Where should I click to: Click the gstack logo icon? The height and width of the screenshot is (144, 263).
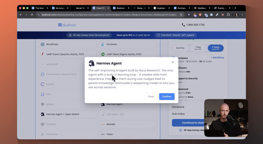coord(43,104)
